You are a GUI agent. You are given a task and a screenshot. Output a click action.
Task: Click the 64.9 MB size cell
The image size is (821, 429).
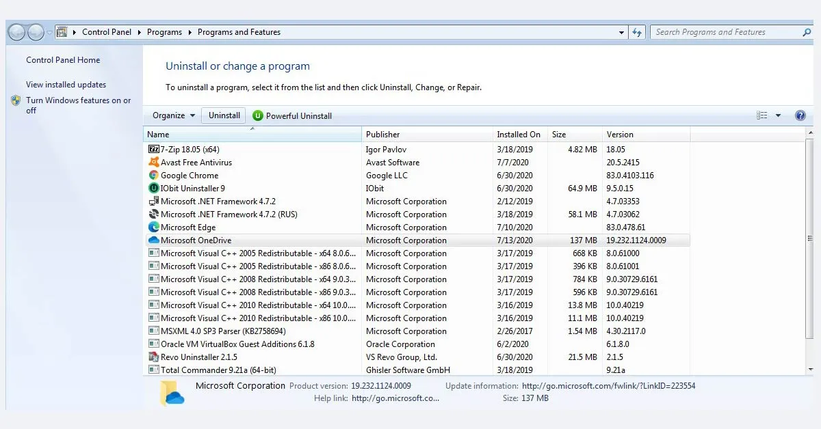tap(583, 188)
